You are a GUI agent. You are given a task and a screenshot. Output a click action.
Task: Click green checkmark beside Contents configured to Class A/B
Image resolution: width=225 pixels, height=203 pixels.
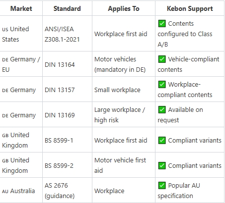click(162, 23)
